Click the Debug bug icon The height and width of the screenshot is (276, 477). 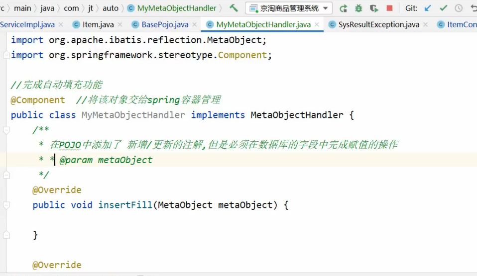[358, 8]
